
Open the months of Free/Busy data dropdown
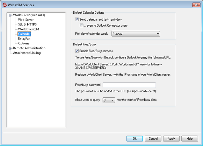click(109, 100)
